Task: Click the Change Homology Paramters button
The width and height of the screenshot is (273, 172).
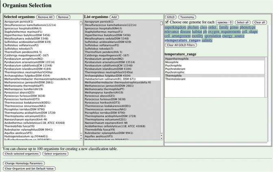Action: click(24, 163)
